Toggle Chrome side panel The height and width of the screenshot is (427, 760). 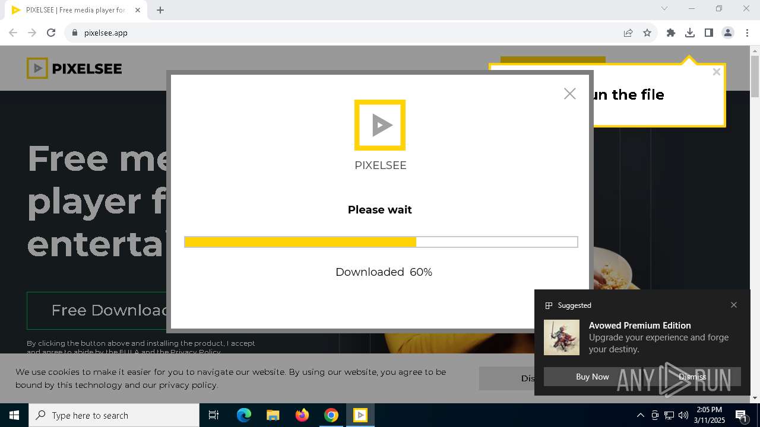click(x=709, y=33)
